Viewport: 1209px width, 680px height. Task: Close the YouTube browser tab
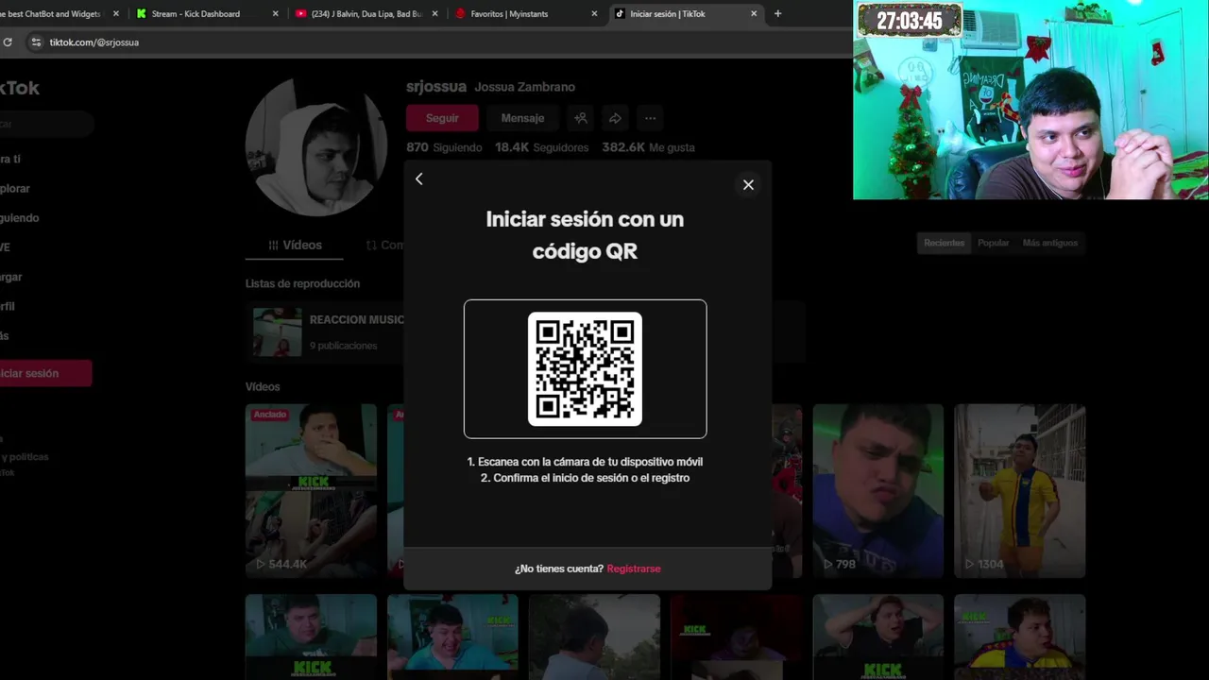[x=434, y=14]
